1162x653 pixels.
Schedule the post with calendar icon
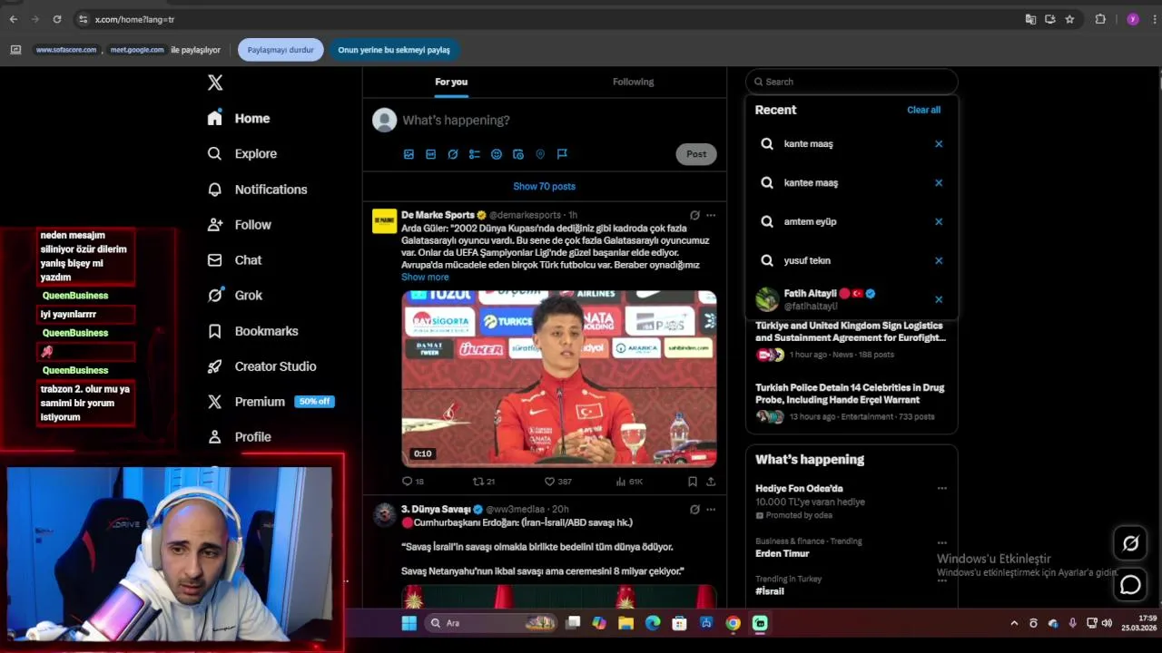[517, 154]
